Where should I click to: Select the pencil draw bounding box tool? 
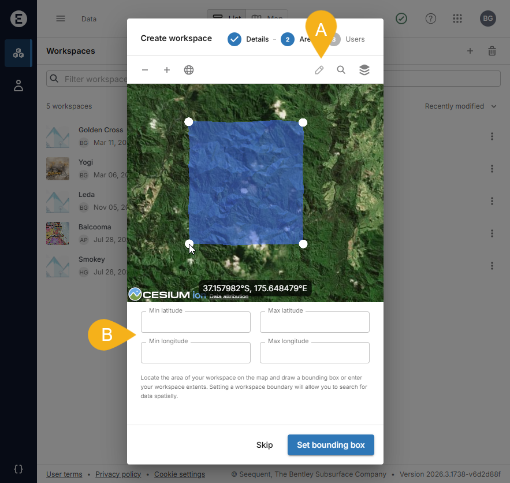tap(319, 70)
